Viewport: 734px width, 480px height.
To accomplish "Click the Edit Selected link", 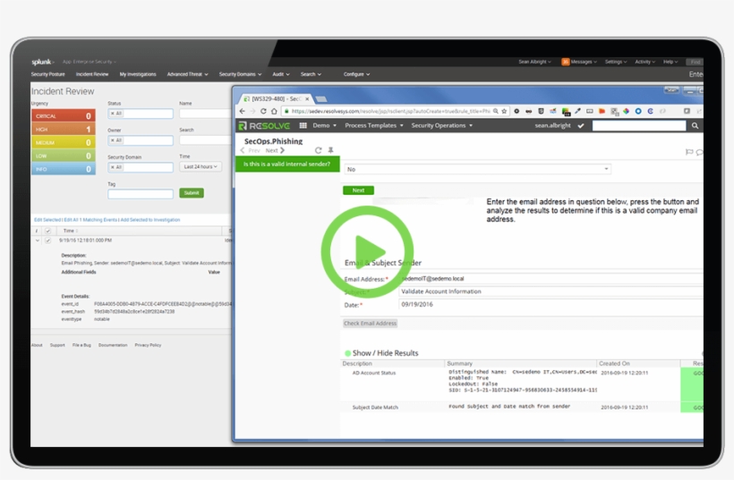I will point(47,220).
